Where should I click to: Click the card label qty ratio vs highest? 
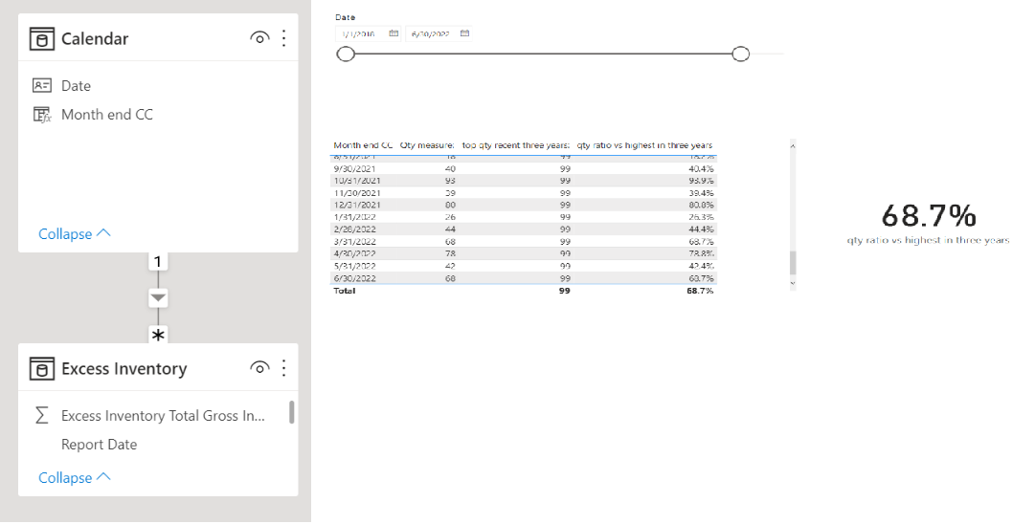click(x=928, y=241)
